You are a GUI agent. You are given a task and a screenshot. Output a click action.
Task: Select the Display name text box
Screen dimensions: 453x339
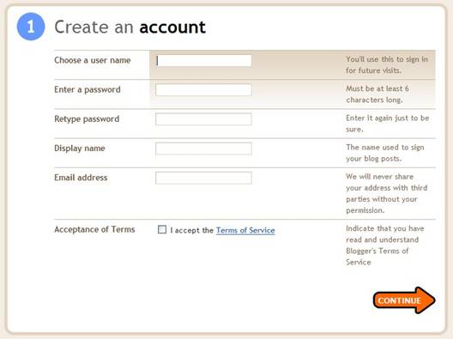tap(203, 148)
